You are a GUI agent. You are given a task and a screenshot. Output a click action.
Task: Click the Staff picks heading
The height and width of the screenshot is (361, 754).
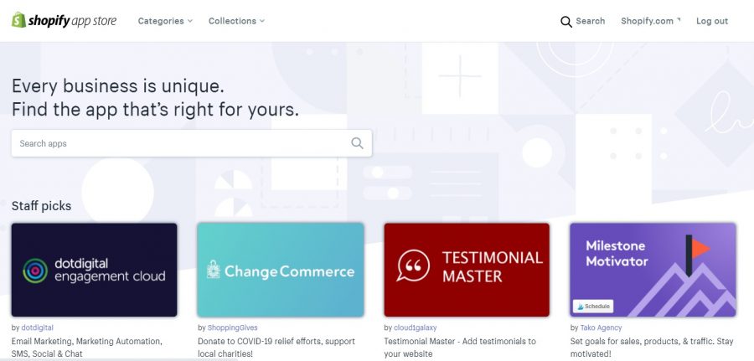pyautogui.click(x=41, y=206)
